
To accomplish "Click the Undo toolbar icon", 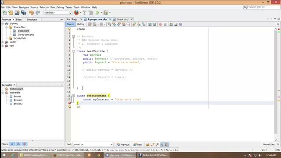I will 32,13.
